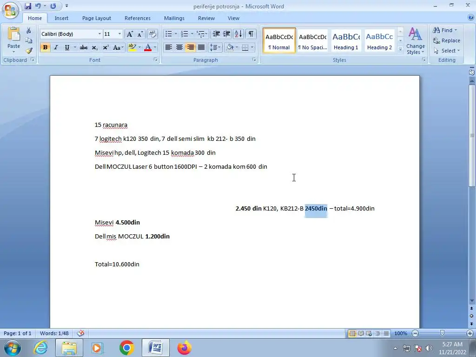Check proofing errors in status bar
The width and height of the screenshot is (476, 357).
pos(80,333)
